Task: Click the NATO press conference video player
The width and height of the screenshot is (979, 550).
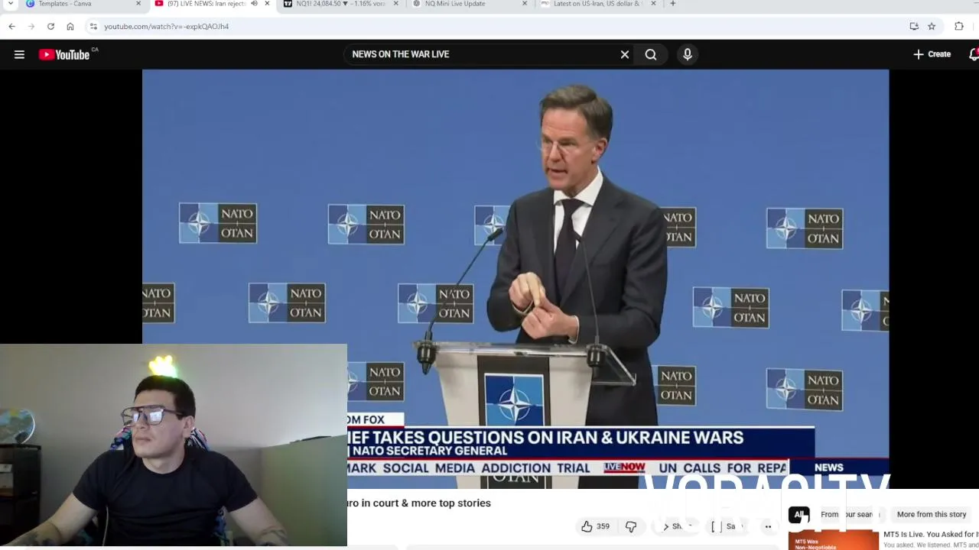Action: pos(516,279)
